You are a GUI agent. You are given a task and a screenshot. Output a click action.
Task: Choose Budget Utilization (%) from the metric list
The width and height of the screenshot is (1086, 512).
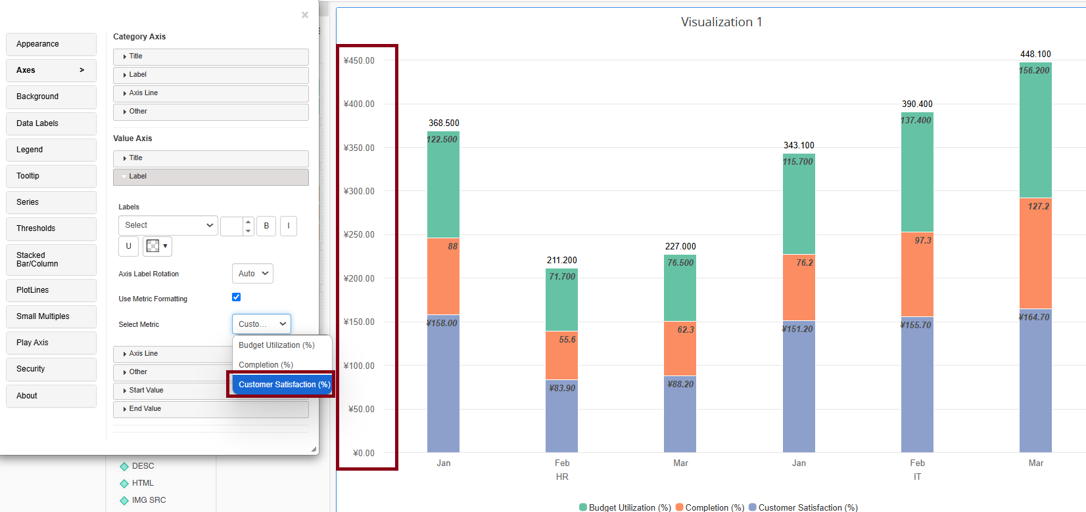coord(276,345)
